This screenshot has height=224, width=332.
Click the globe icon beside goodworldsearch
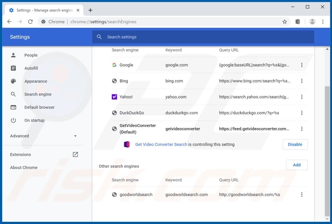click(114, 194)
